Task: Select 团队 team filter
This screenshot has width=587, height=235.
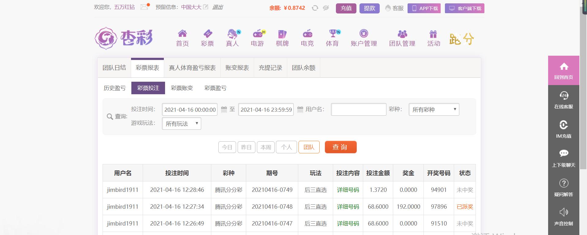Action: click(309, 147)
